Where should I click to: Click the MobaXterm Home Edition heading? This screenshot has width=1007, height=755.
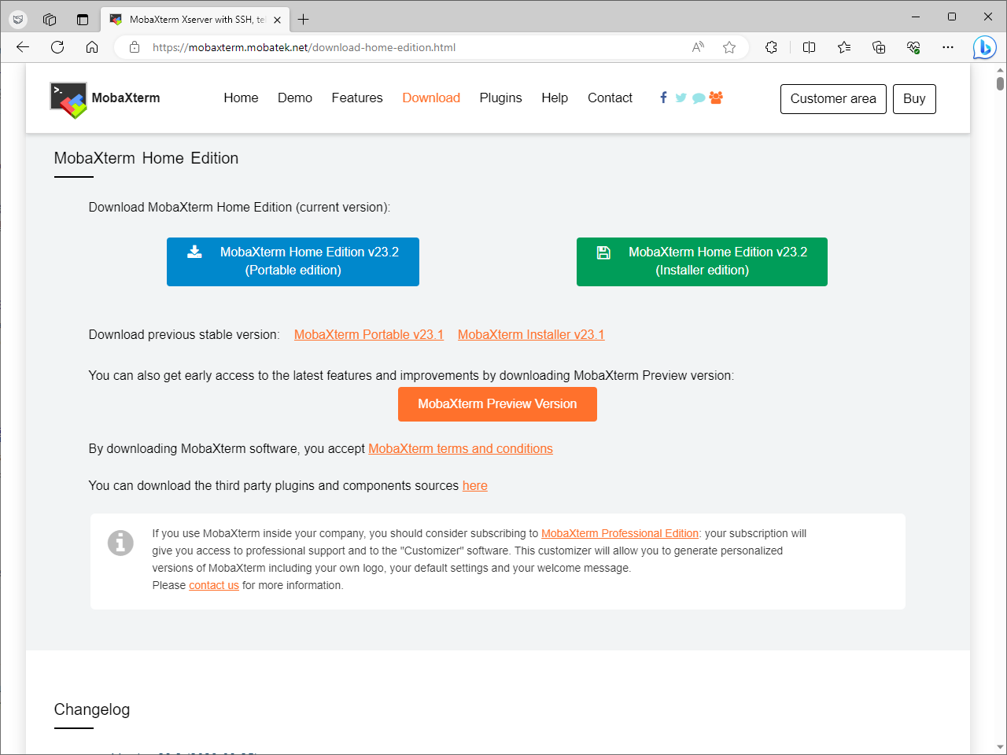pos(146,158)
